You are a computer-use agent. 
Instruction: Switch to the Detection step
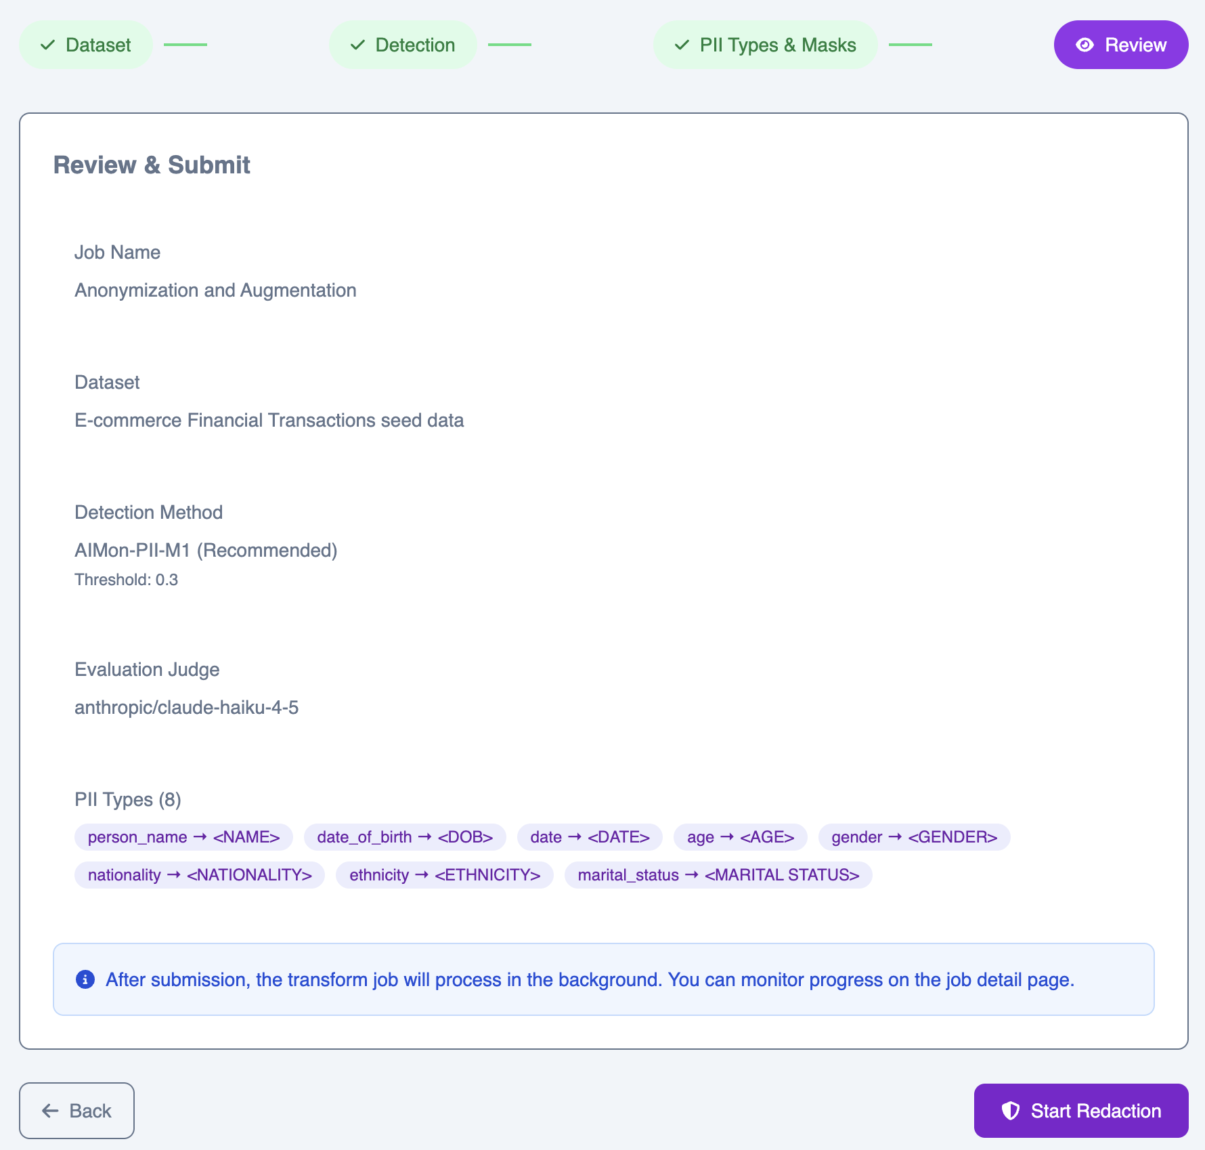click(x=402, y=45)
